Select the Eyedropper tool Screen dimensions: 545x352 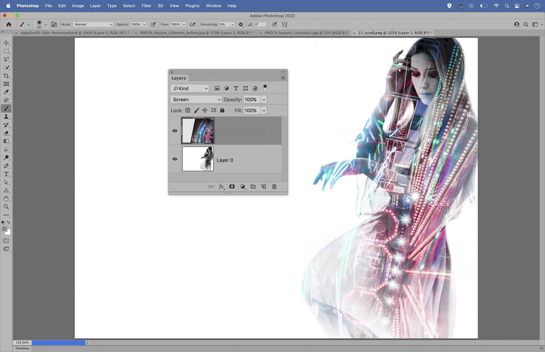6,92
